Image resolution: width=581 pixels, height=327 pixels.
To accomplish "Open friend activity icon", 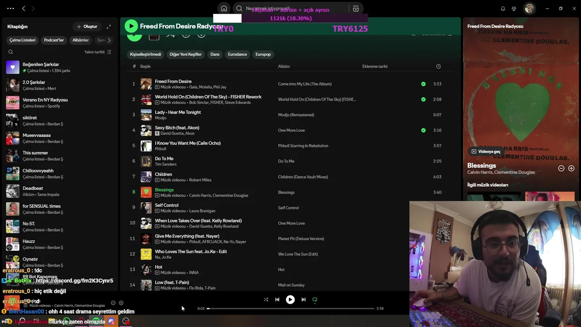I will 514,9.
